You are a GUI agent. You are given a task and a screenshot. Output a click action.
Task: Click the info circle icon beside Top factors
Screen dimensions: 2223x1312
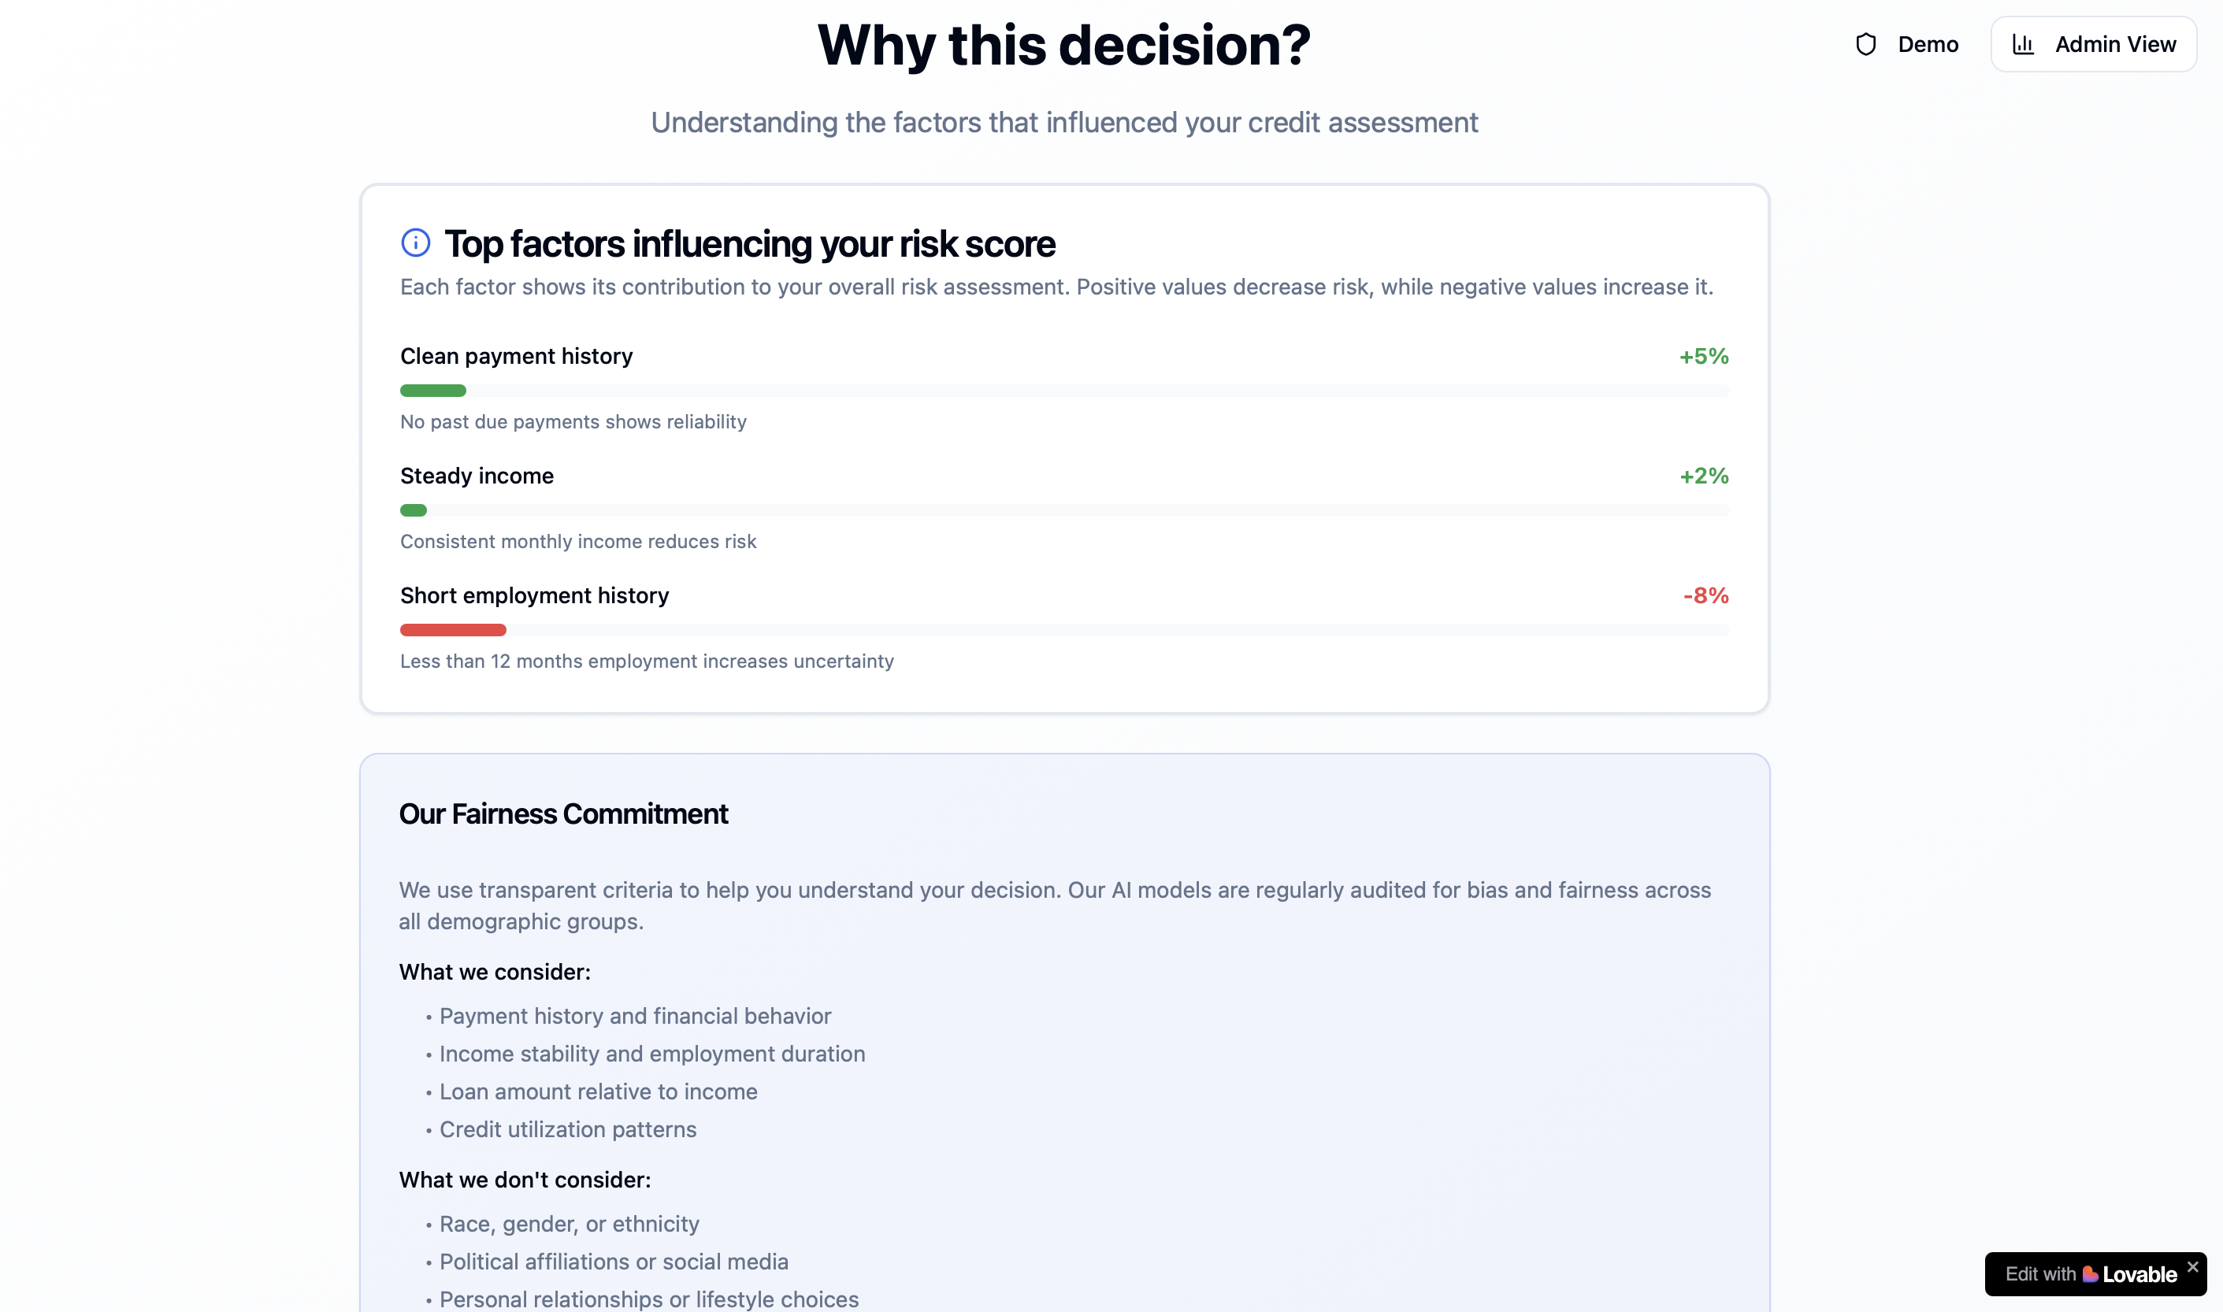[414, 243]
